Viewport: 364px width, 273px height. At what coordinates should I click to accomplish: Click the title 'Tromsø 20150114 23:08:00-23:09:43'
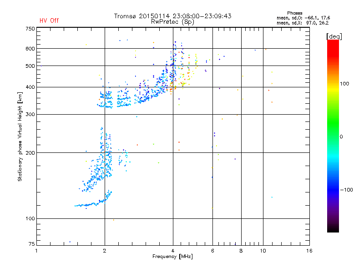(x=172, y=16)
